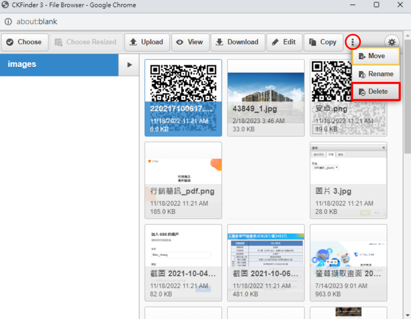Select the 螢幕擷取畫面 thumbnail file
Image resolution: width=411 pixels, height=319 pixels.
348,262
